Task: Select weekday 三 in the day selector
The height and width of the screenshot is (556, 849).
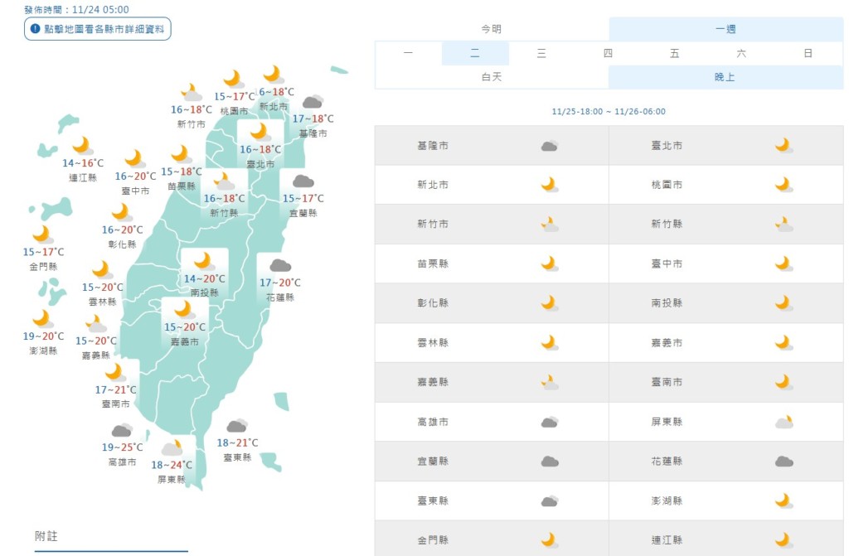Action: click(541, 53)
